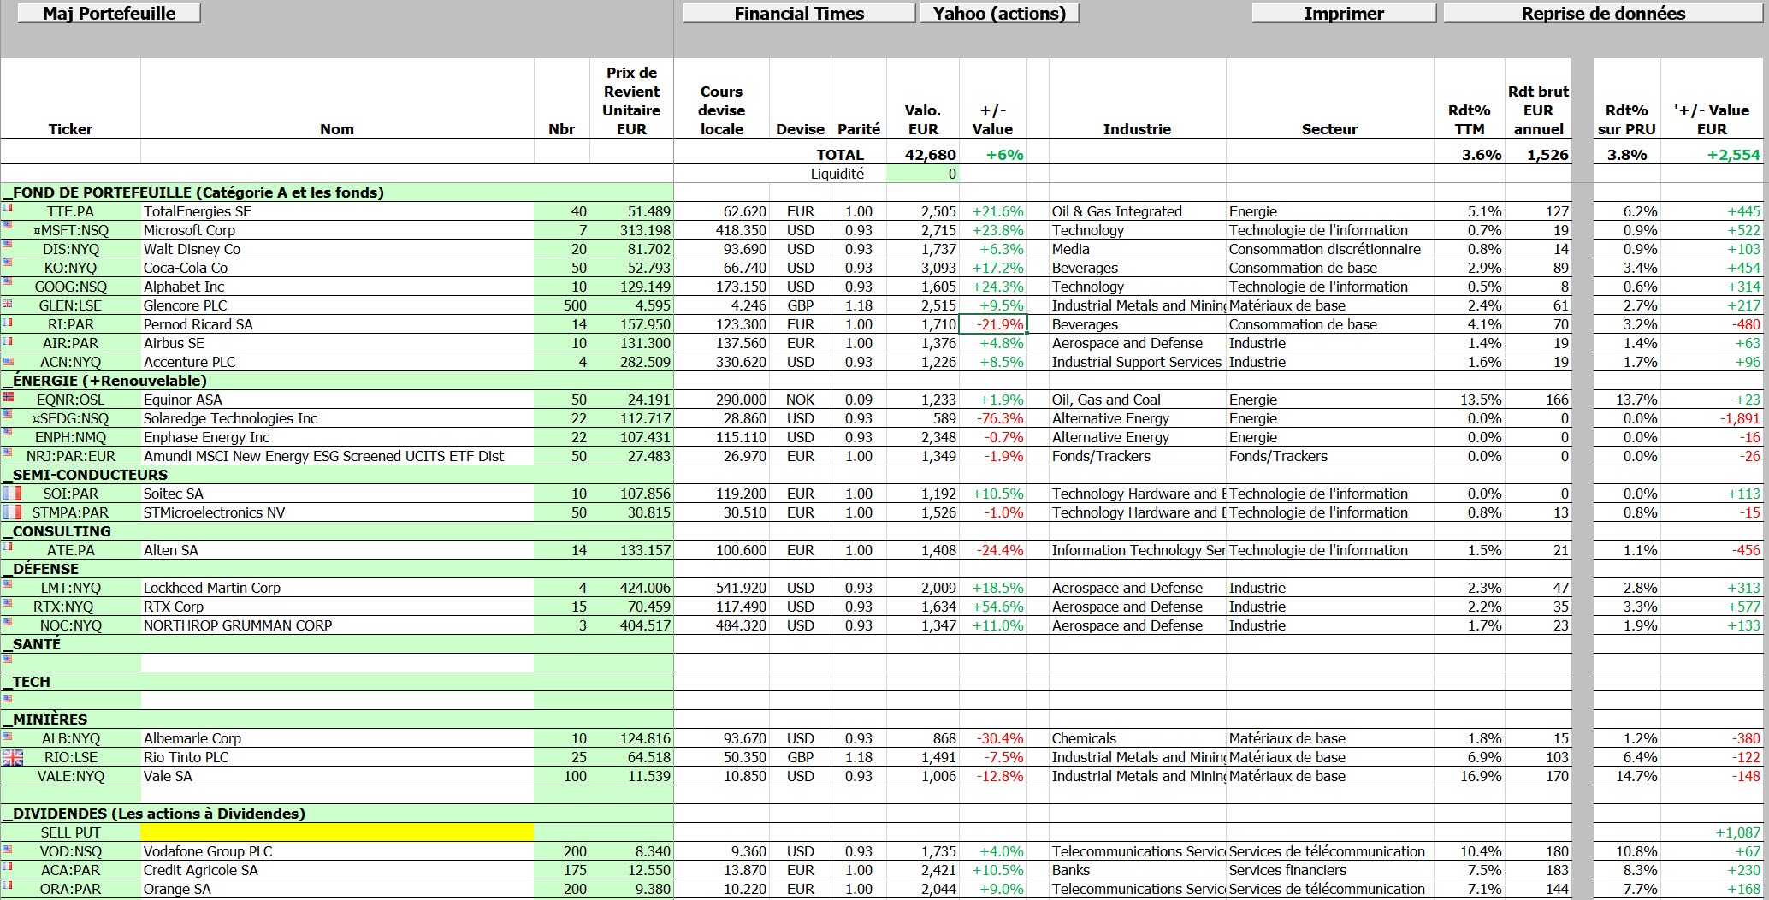Select SELL PUT +1,087 value cell
This screenshot has height=900, width=1769.
coord(1712,832)
